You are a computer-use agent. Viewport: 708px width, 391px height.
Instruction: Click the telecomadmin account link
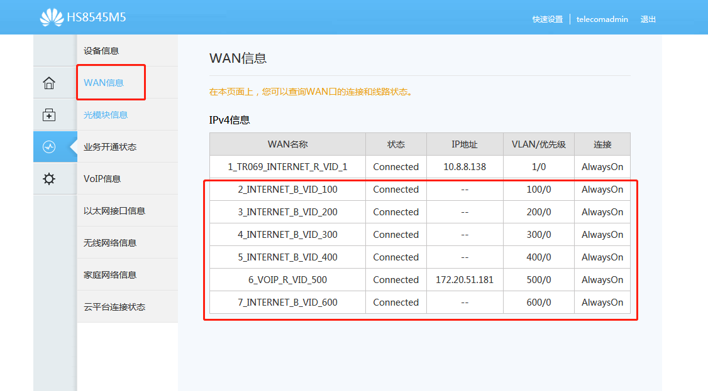(602, 19)
